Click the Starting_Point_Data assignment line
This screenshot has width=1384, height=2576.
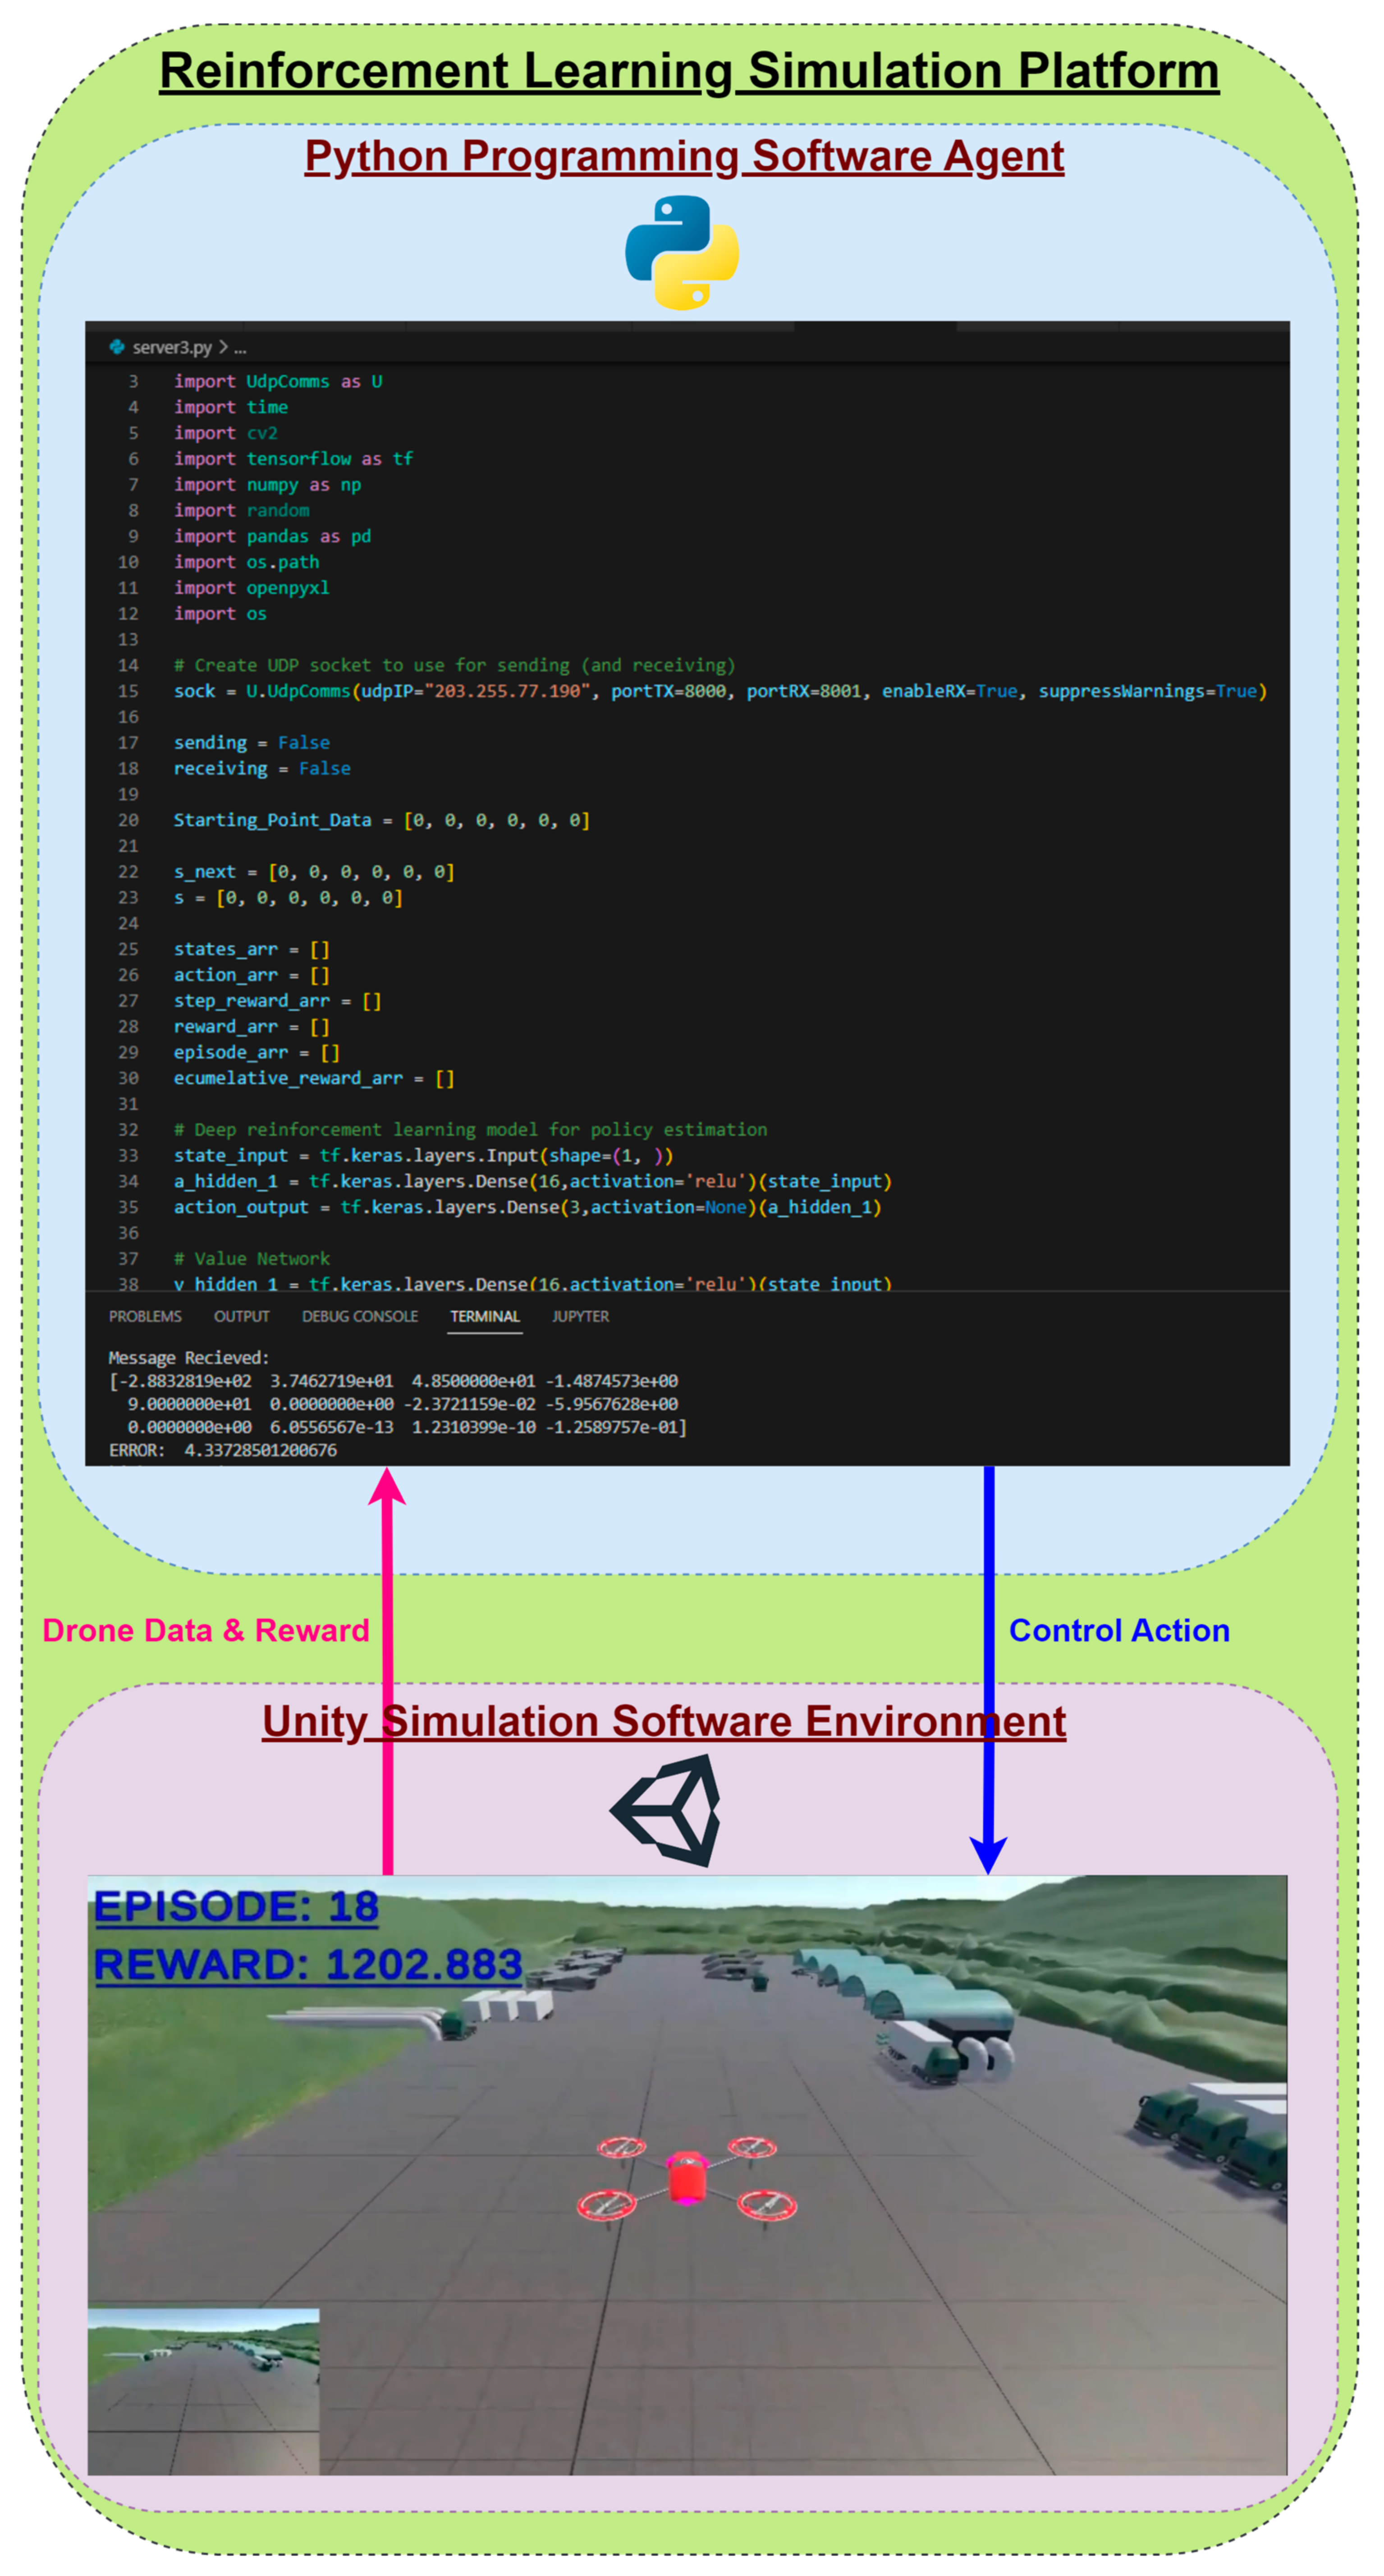click(382, 820)
